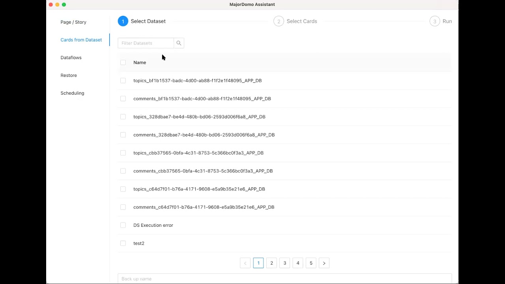Check DS Execution error checkbox
Viewport: 505px width, 284px height.
(x=123, y=225)
